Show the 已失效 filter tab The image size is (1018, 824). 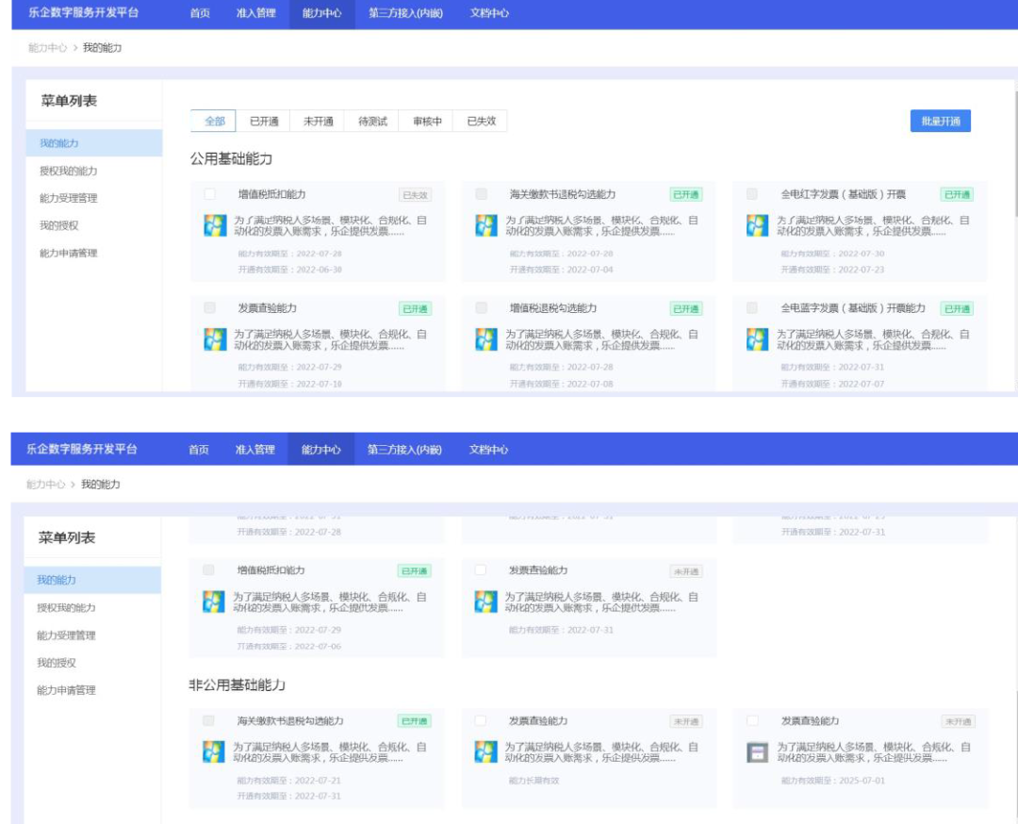pyautogui.click(x=481, y=122)
